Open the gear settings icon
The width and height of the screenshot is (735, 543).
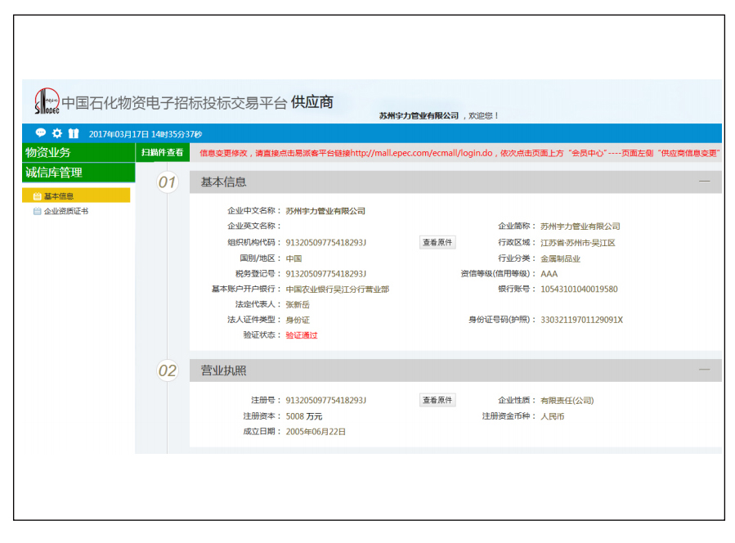[x=57, y=133]
